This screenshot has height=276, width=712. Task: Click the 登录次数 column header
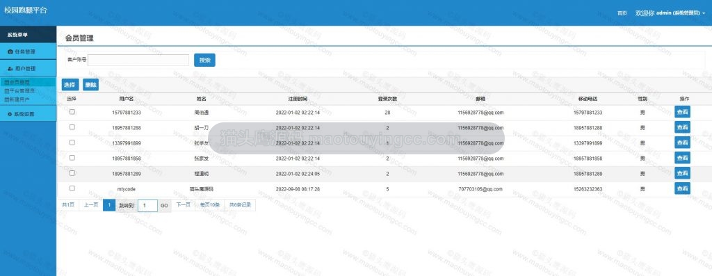point(387,99)
